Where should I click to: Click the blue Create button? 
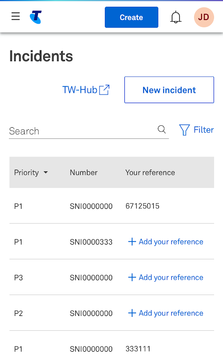132,17
